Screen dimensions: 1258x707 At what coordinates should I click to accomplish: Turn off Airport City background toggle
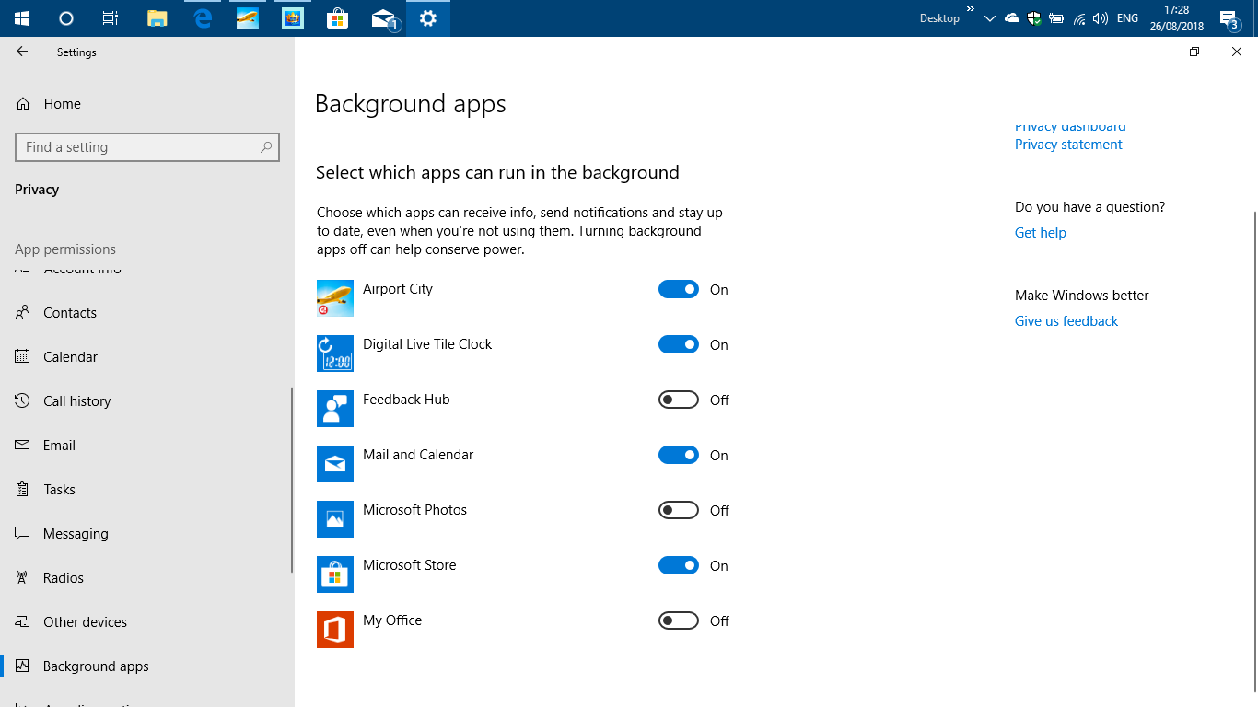click(x=679, y=290)
